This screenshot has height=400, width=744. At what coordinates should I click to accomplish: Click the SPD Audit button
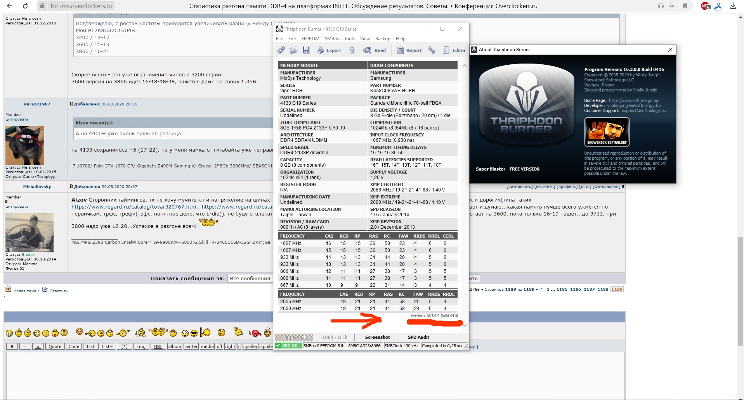coord(418,337)
